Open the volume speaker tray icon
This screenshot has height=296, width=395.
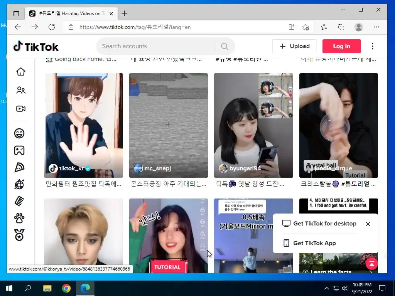pos(345,288)
